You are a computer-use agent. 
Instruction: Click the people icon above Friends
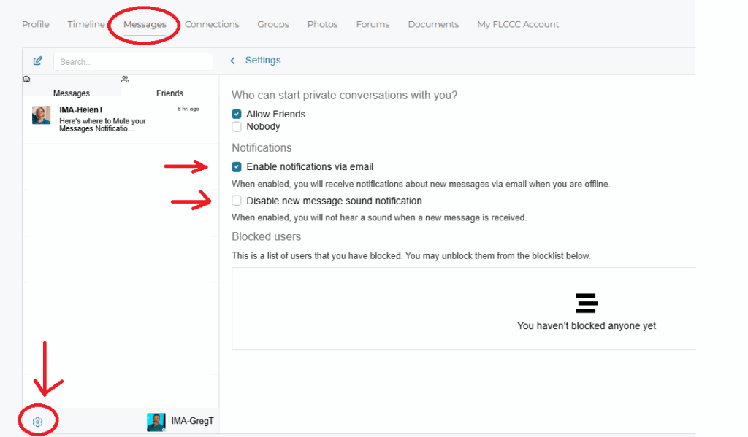pyautogui.click(x=125, y=79)
